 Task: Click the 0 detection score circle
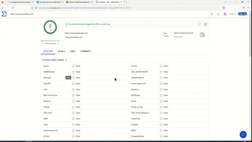pyautogui.click(x=50, y=27)
